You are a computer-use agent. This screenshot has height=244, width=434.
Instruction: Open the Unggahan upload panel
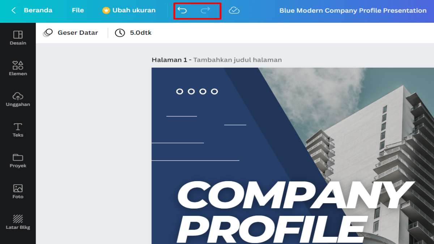(x=18, y=99)
